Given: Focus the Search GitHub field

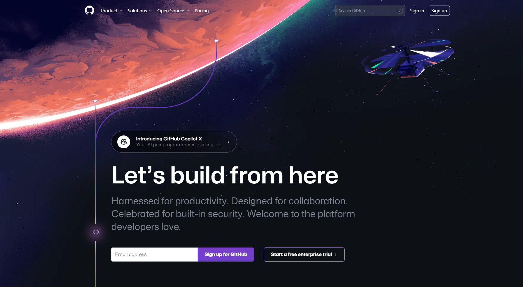Looking at the screenshot, I should pos(370,11).
